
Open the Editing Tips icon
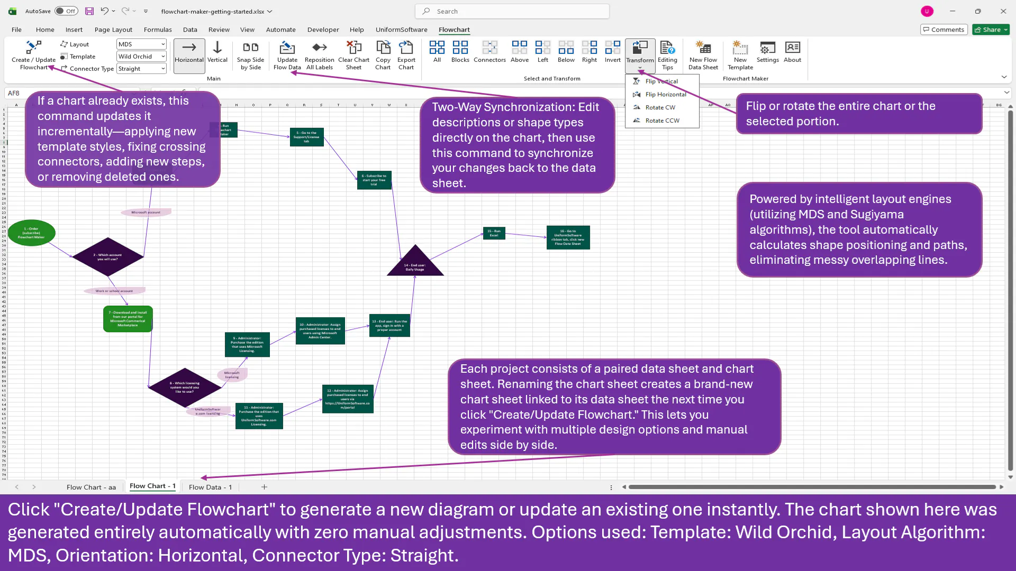coord(667,55)
